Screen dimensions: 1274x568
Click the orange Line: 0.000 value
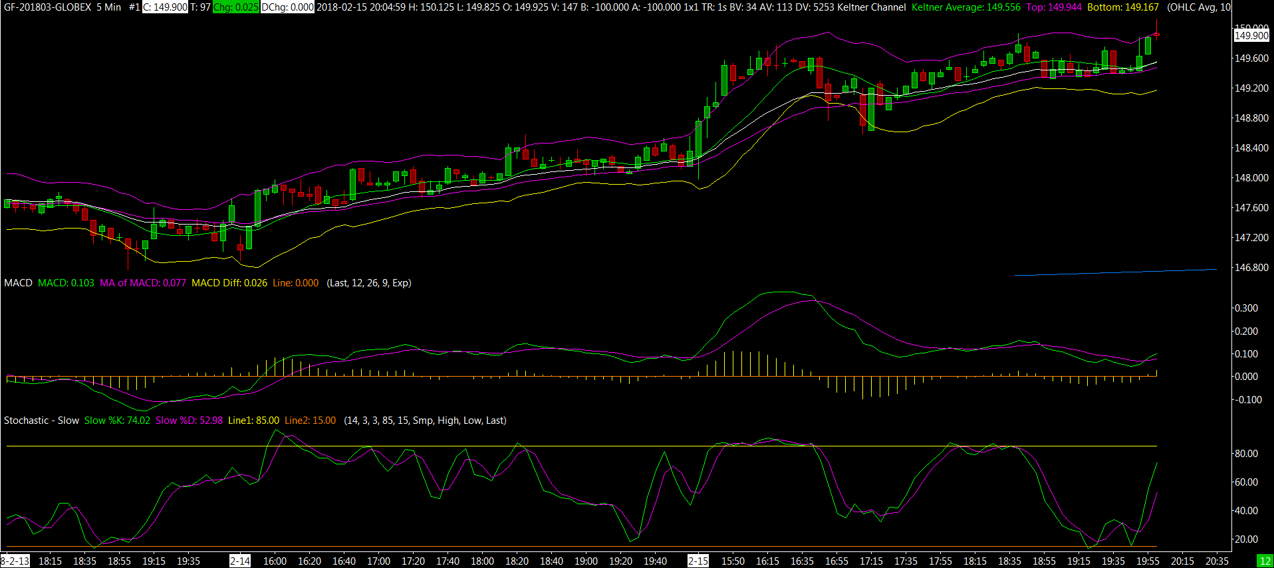[x=295, y=283]
